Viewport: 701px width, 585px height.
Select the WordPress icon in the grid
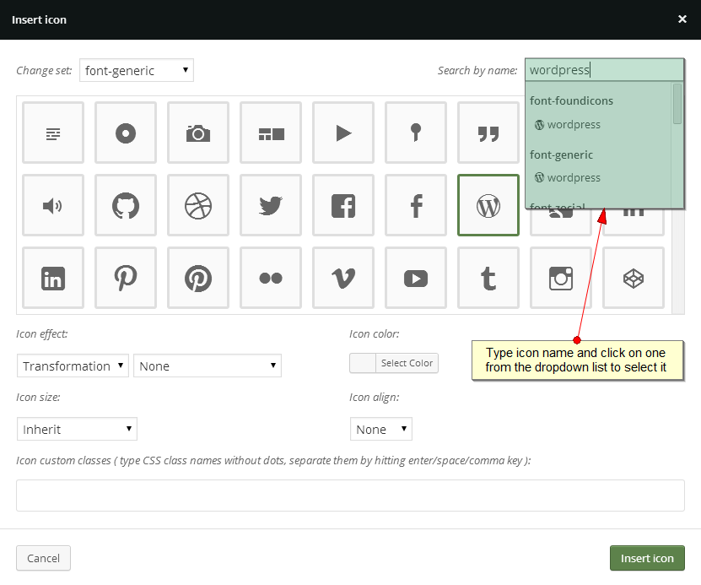[x=488, y=205]
